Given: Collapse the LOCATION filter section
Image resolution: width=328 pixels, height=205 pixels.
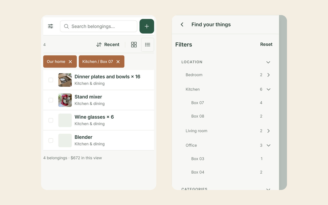Looking at the screenshot, I should point(268,62).
